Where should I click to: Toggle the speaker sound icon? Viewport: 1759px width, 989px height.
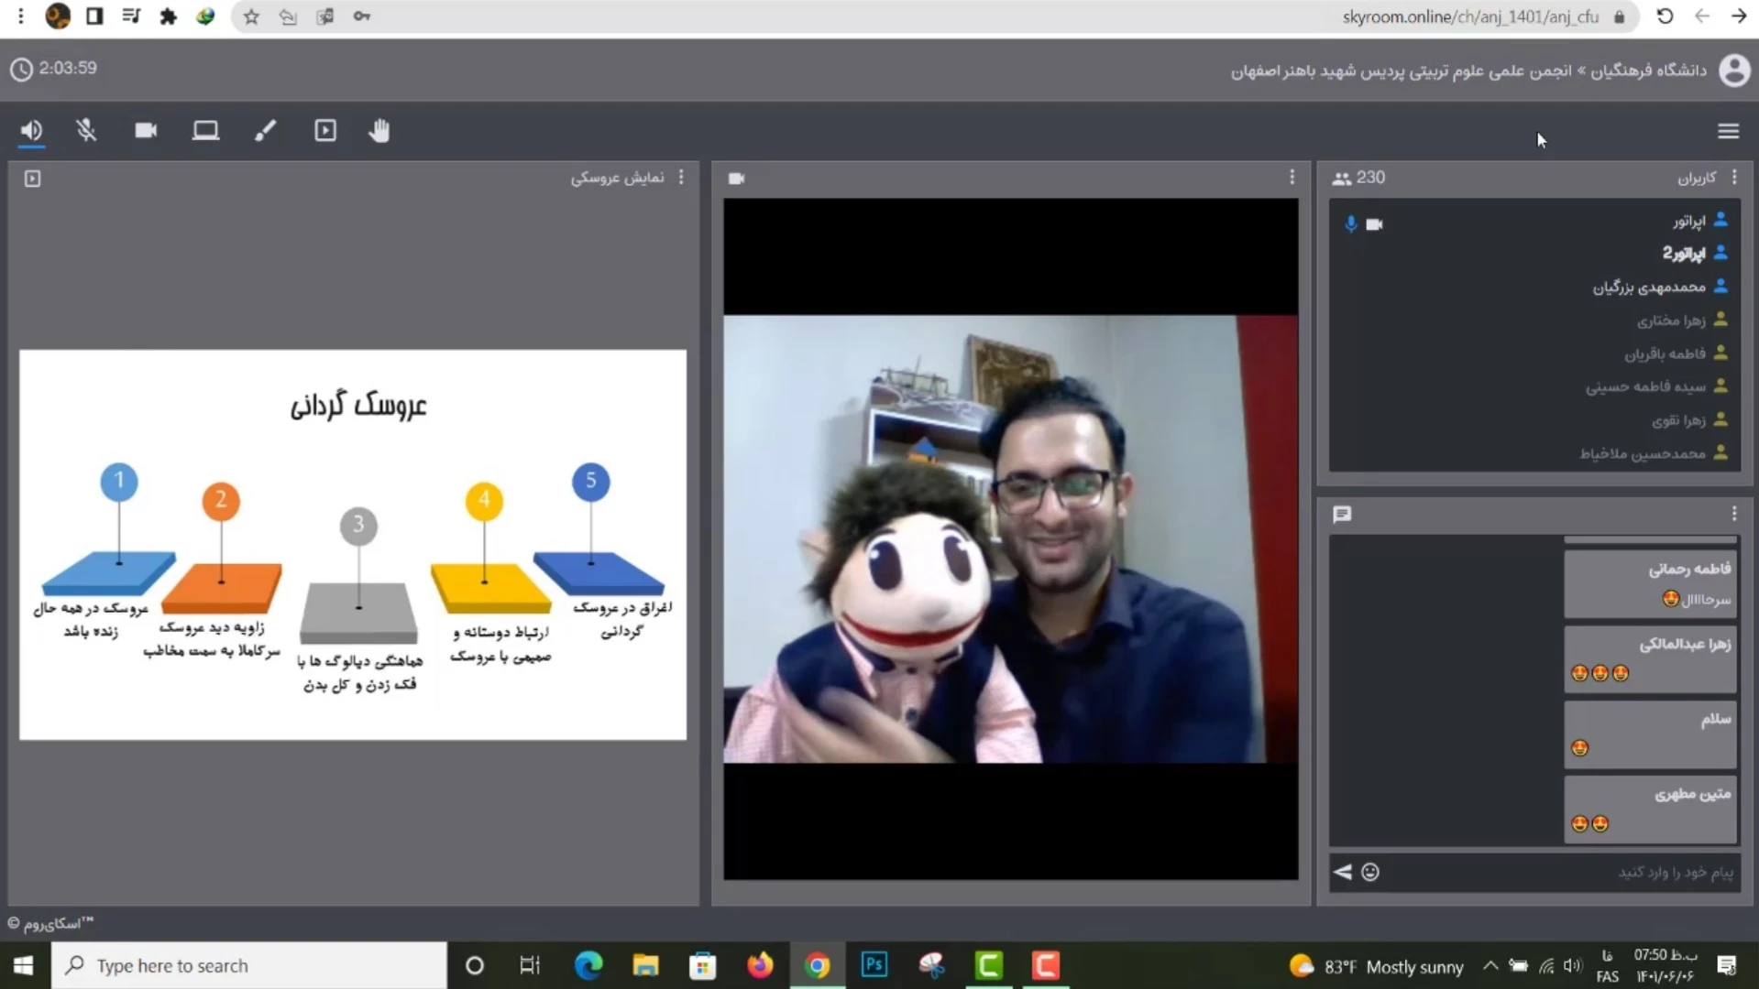tap(31, 131)
